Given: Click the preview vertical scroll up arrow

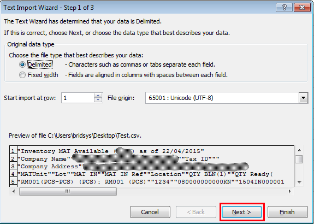Looking at the screenshot, I should (x=299, y=150).
